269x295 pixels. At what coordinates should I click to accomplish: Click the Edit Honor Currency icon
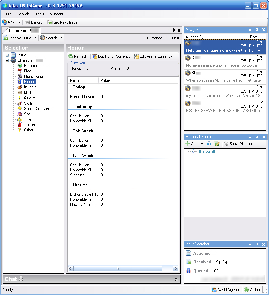pyautogui.click(x=94, y=56)
